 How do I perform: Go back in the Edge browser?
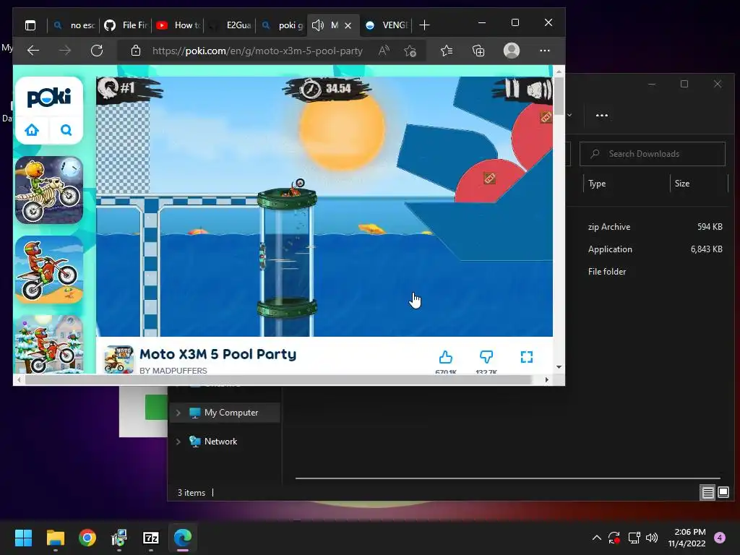[x=33, y=51]
